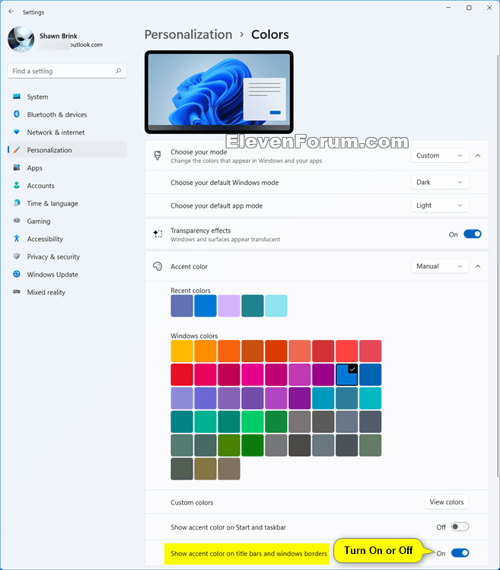This screenshot has width=500, height=570.
Task: Click the Find a setting search box
Action: [67, 71]
